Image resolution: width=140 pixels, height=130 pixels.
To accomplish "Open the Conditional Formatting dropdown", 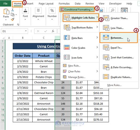I will pos(77,9).
